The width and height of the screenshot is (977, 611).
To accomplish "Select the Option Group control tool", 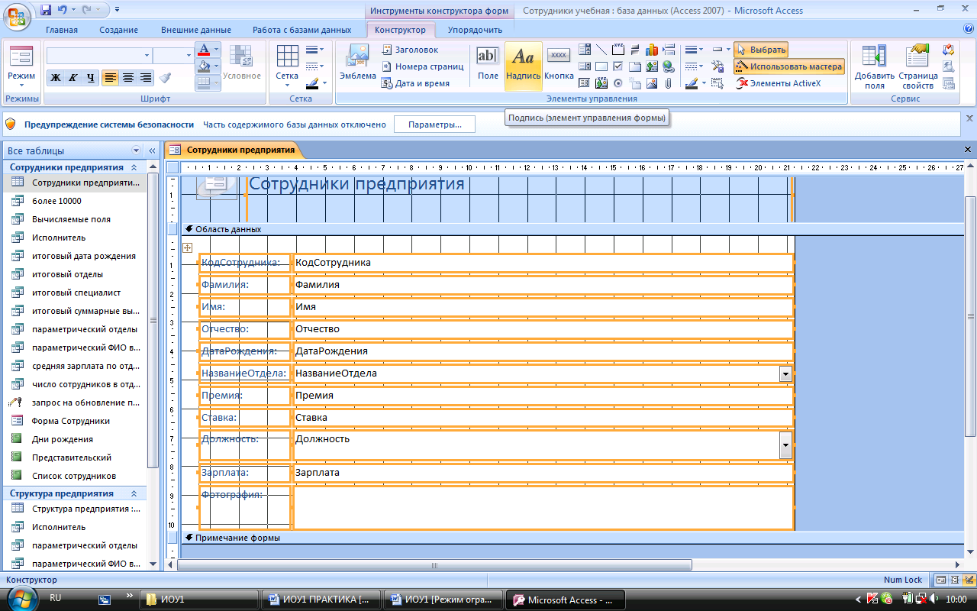I will (x=618, y=50).
